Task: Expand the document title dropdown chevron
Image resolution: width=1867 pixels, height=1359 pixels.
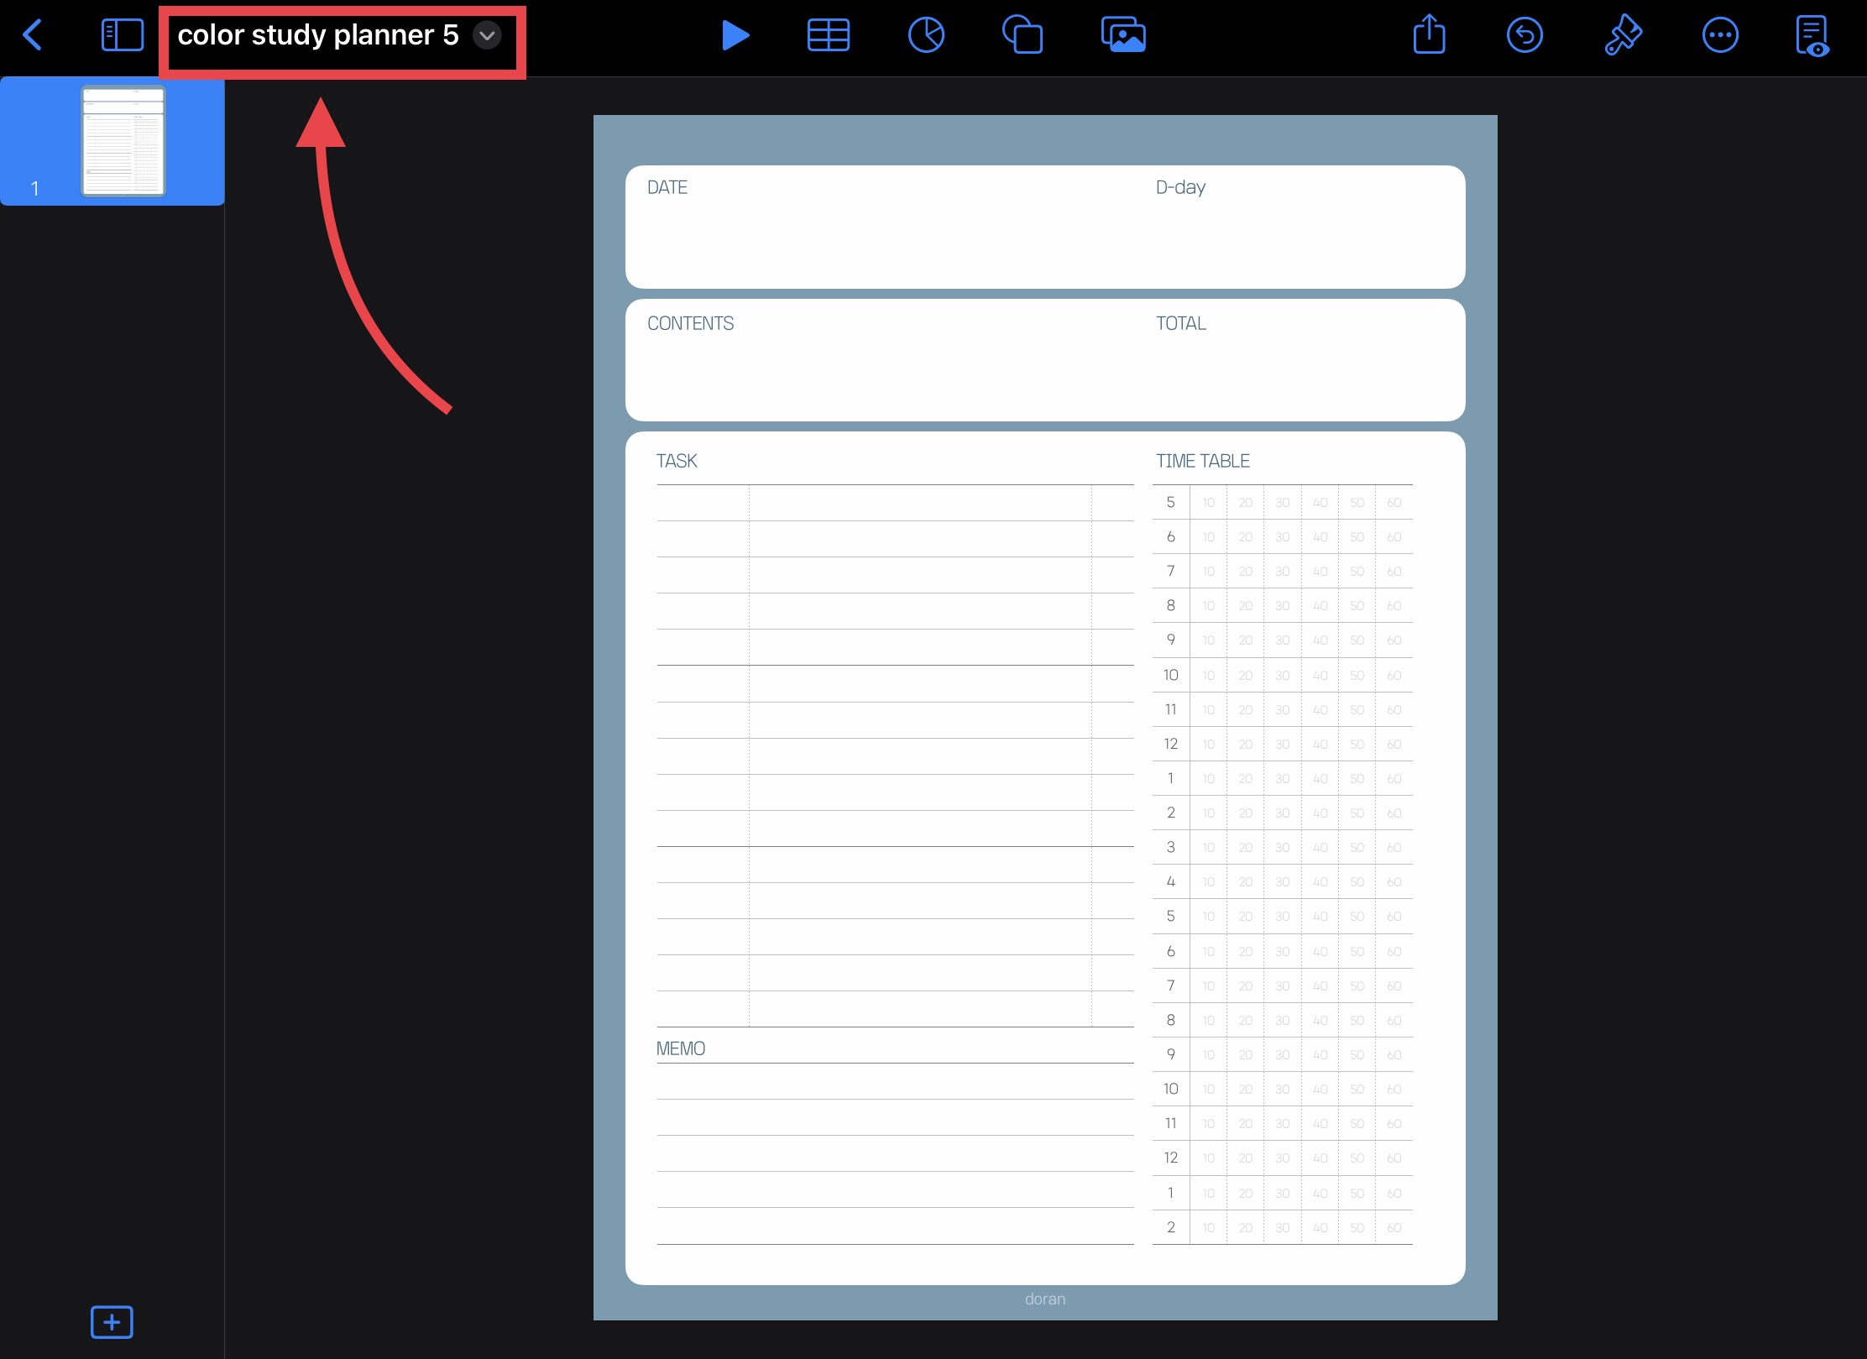Action: point(487,35)
